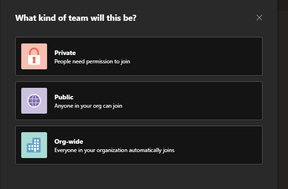The height and width of the screenshot is (189, 288).
Task: Close the team type dialog
Action: point(259,18)
